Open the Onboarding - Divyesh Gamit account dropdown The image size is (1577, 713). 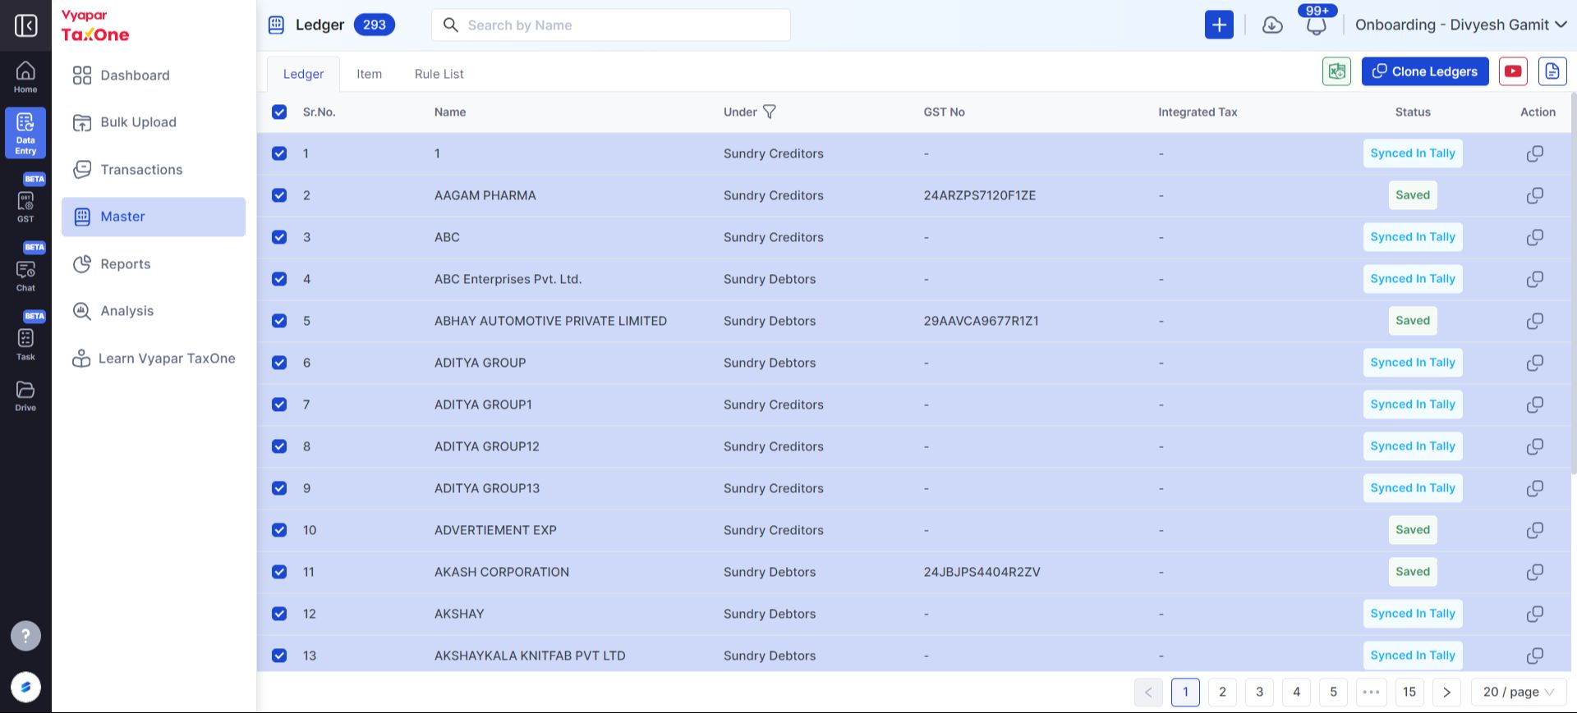(1460, 25)
